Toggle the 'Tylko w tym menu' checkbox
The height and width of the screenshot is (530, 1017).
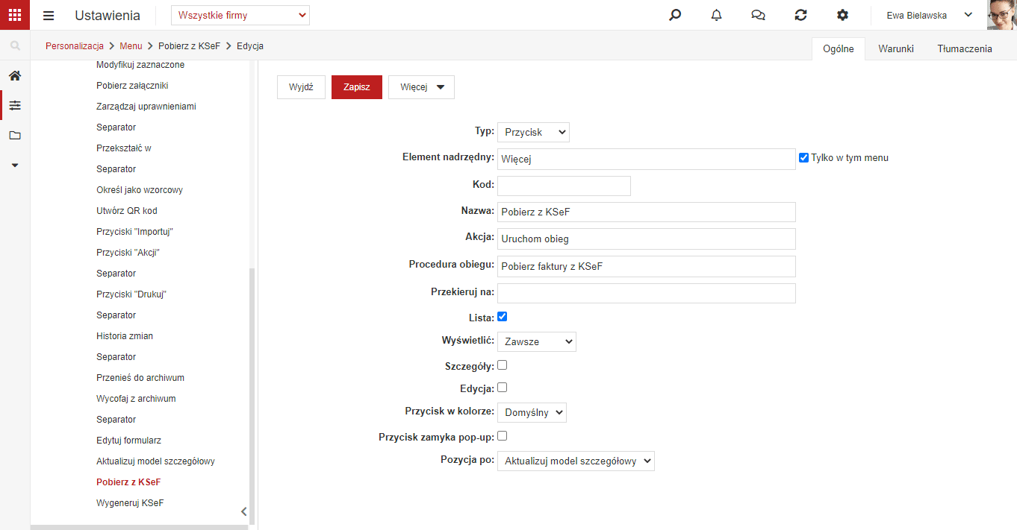(x=803, y=158)
